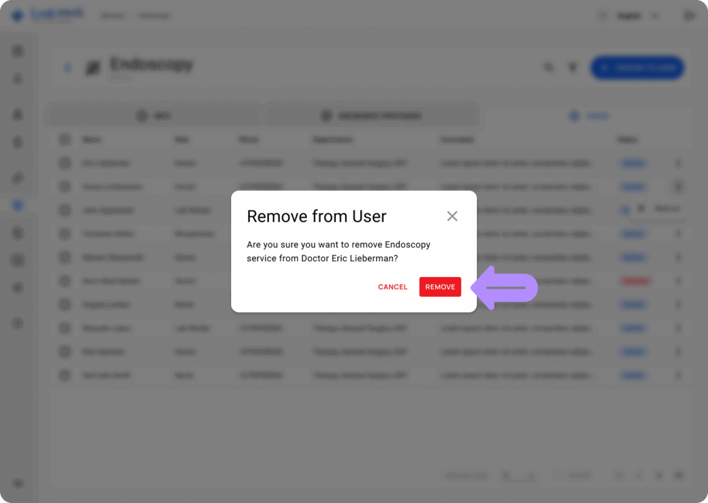Select the checkbox in the table header row

64,139
